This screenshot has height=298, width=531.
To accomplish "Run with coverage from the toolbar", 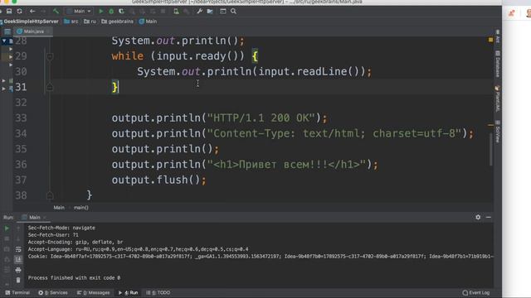I will 122,11.
